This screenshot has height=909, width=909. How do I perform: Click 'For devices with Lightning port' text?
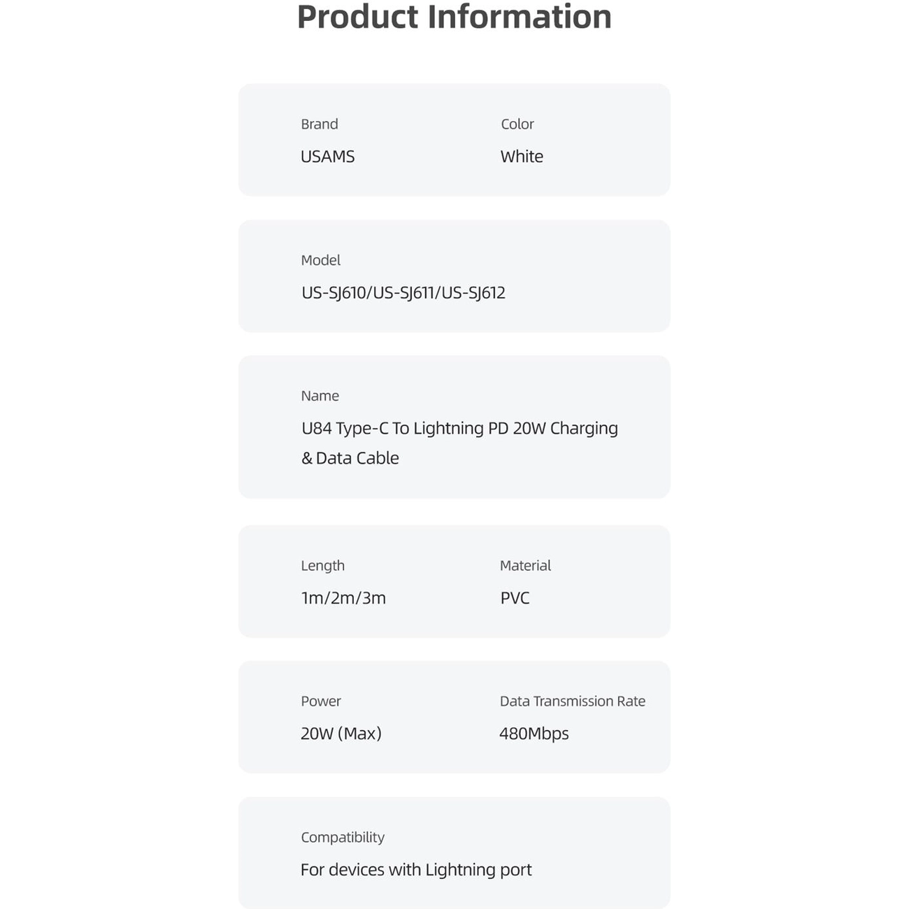click(x=416, y=870)
